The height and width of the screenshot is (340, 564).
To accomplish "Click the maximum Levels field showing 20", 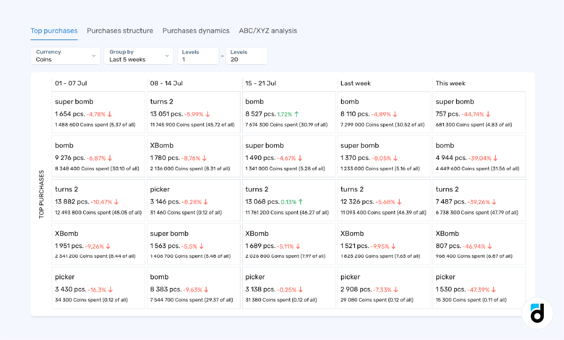I will point(246,56).
